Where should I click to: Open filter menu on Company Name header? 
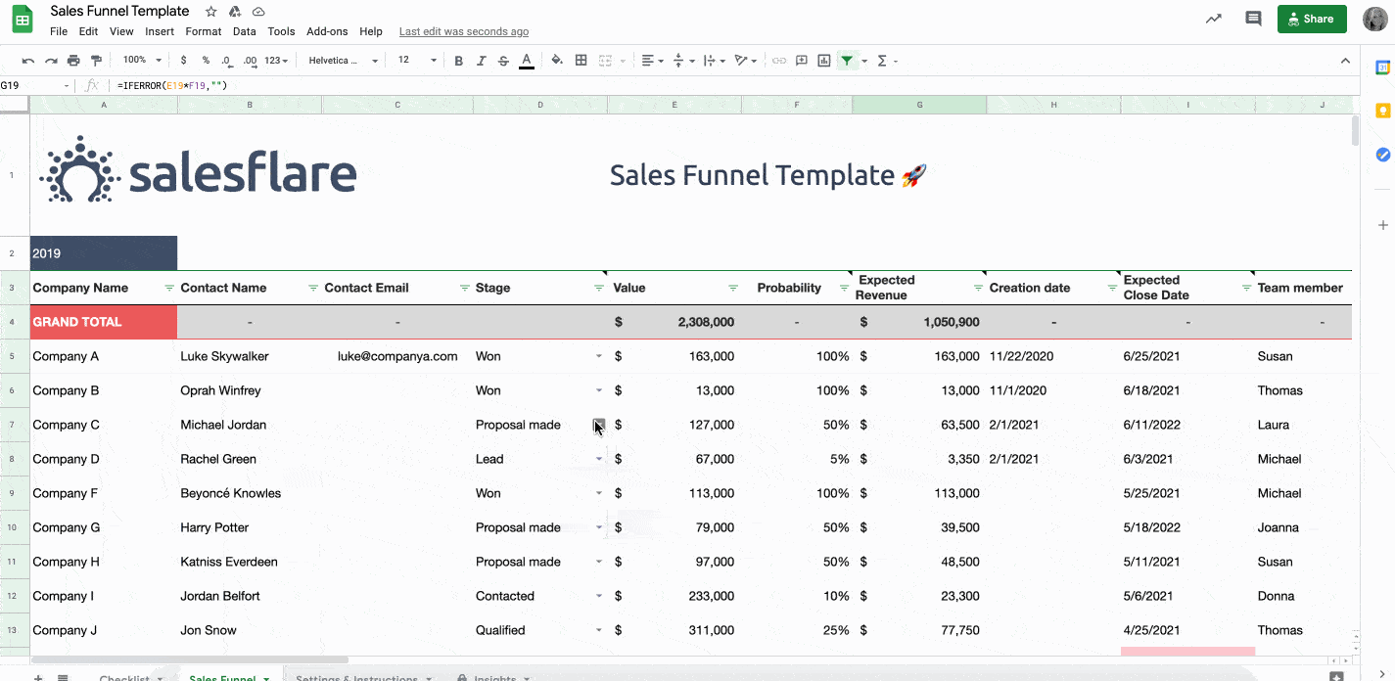[x=169, y=288]
